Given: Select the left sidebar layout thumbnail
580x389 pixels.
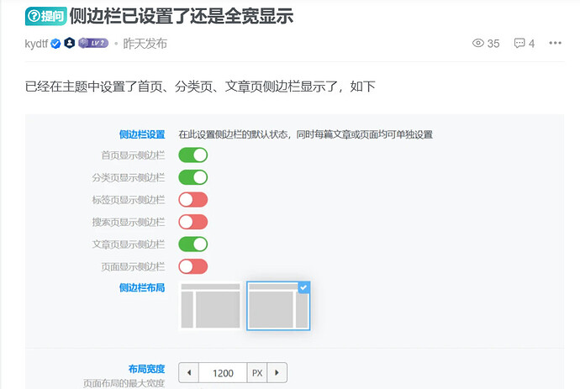Looking at the screenshot, I should point(210,306).
